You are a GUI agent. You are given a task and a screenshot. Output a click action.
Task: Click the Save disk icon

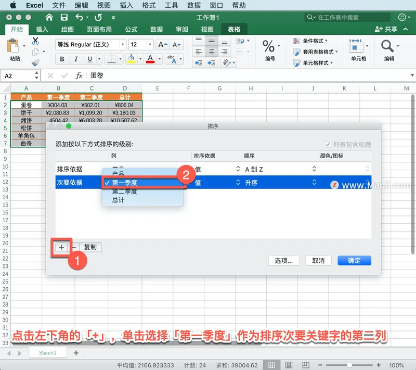click(64, 18)
